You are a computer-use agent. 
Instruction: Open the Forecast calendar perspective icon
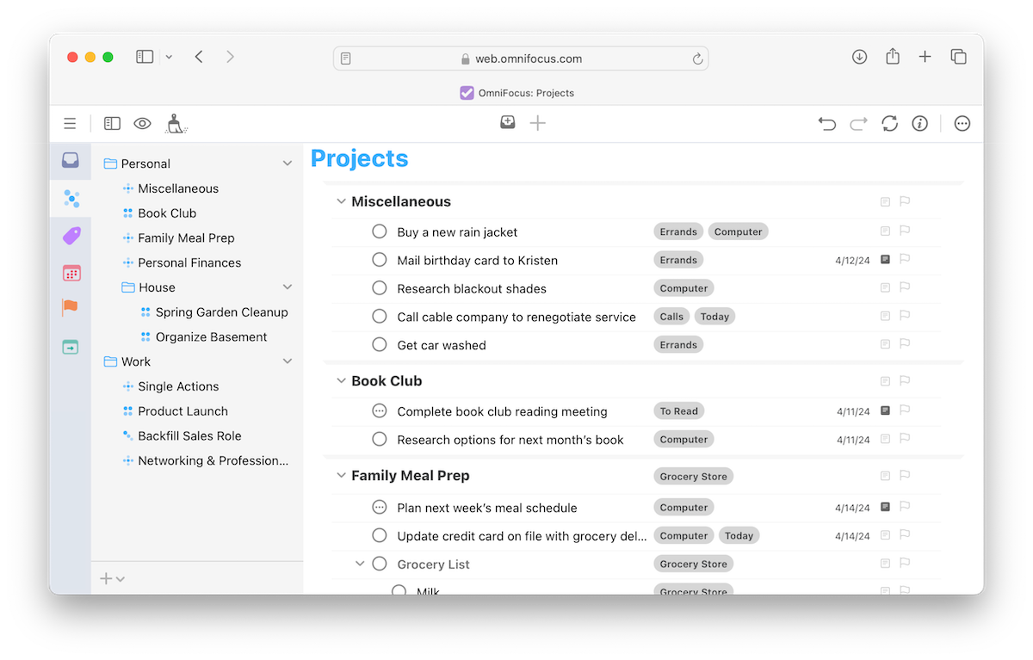point(71,273)
